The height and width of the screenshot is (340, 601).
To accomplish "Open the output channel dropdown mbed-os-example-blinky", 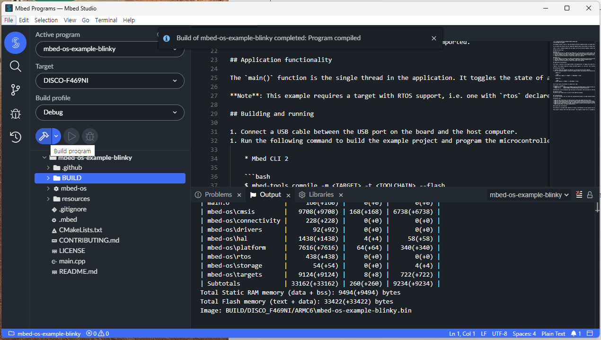I will 529,195.
